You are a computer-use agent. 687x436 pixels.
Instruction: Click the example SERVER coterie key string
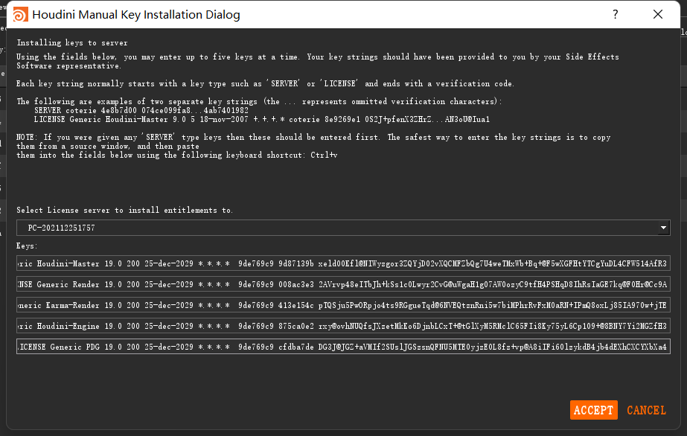coord(141,110)
